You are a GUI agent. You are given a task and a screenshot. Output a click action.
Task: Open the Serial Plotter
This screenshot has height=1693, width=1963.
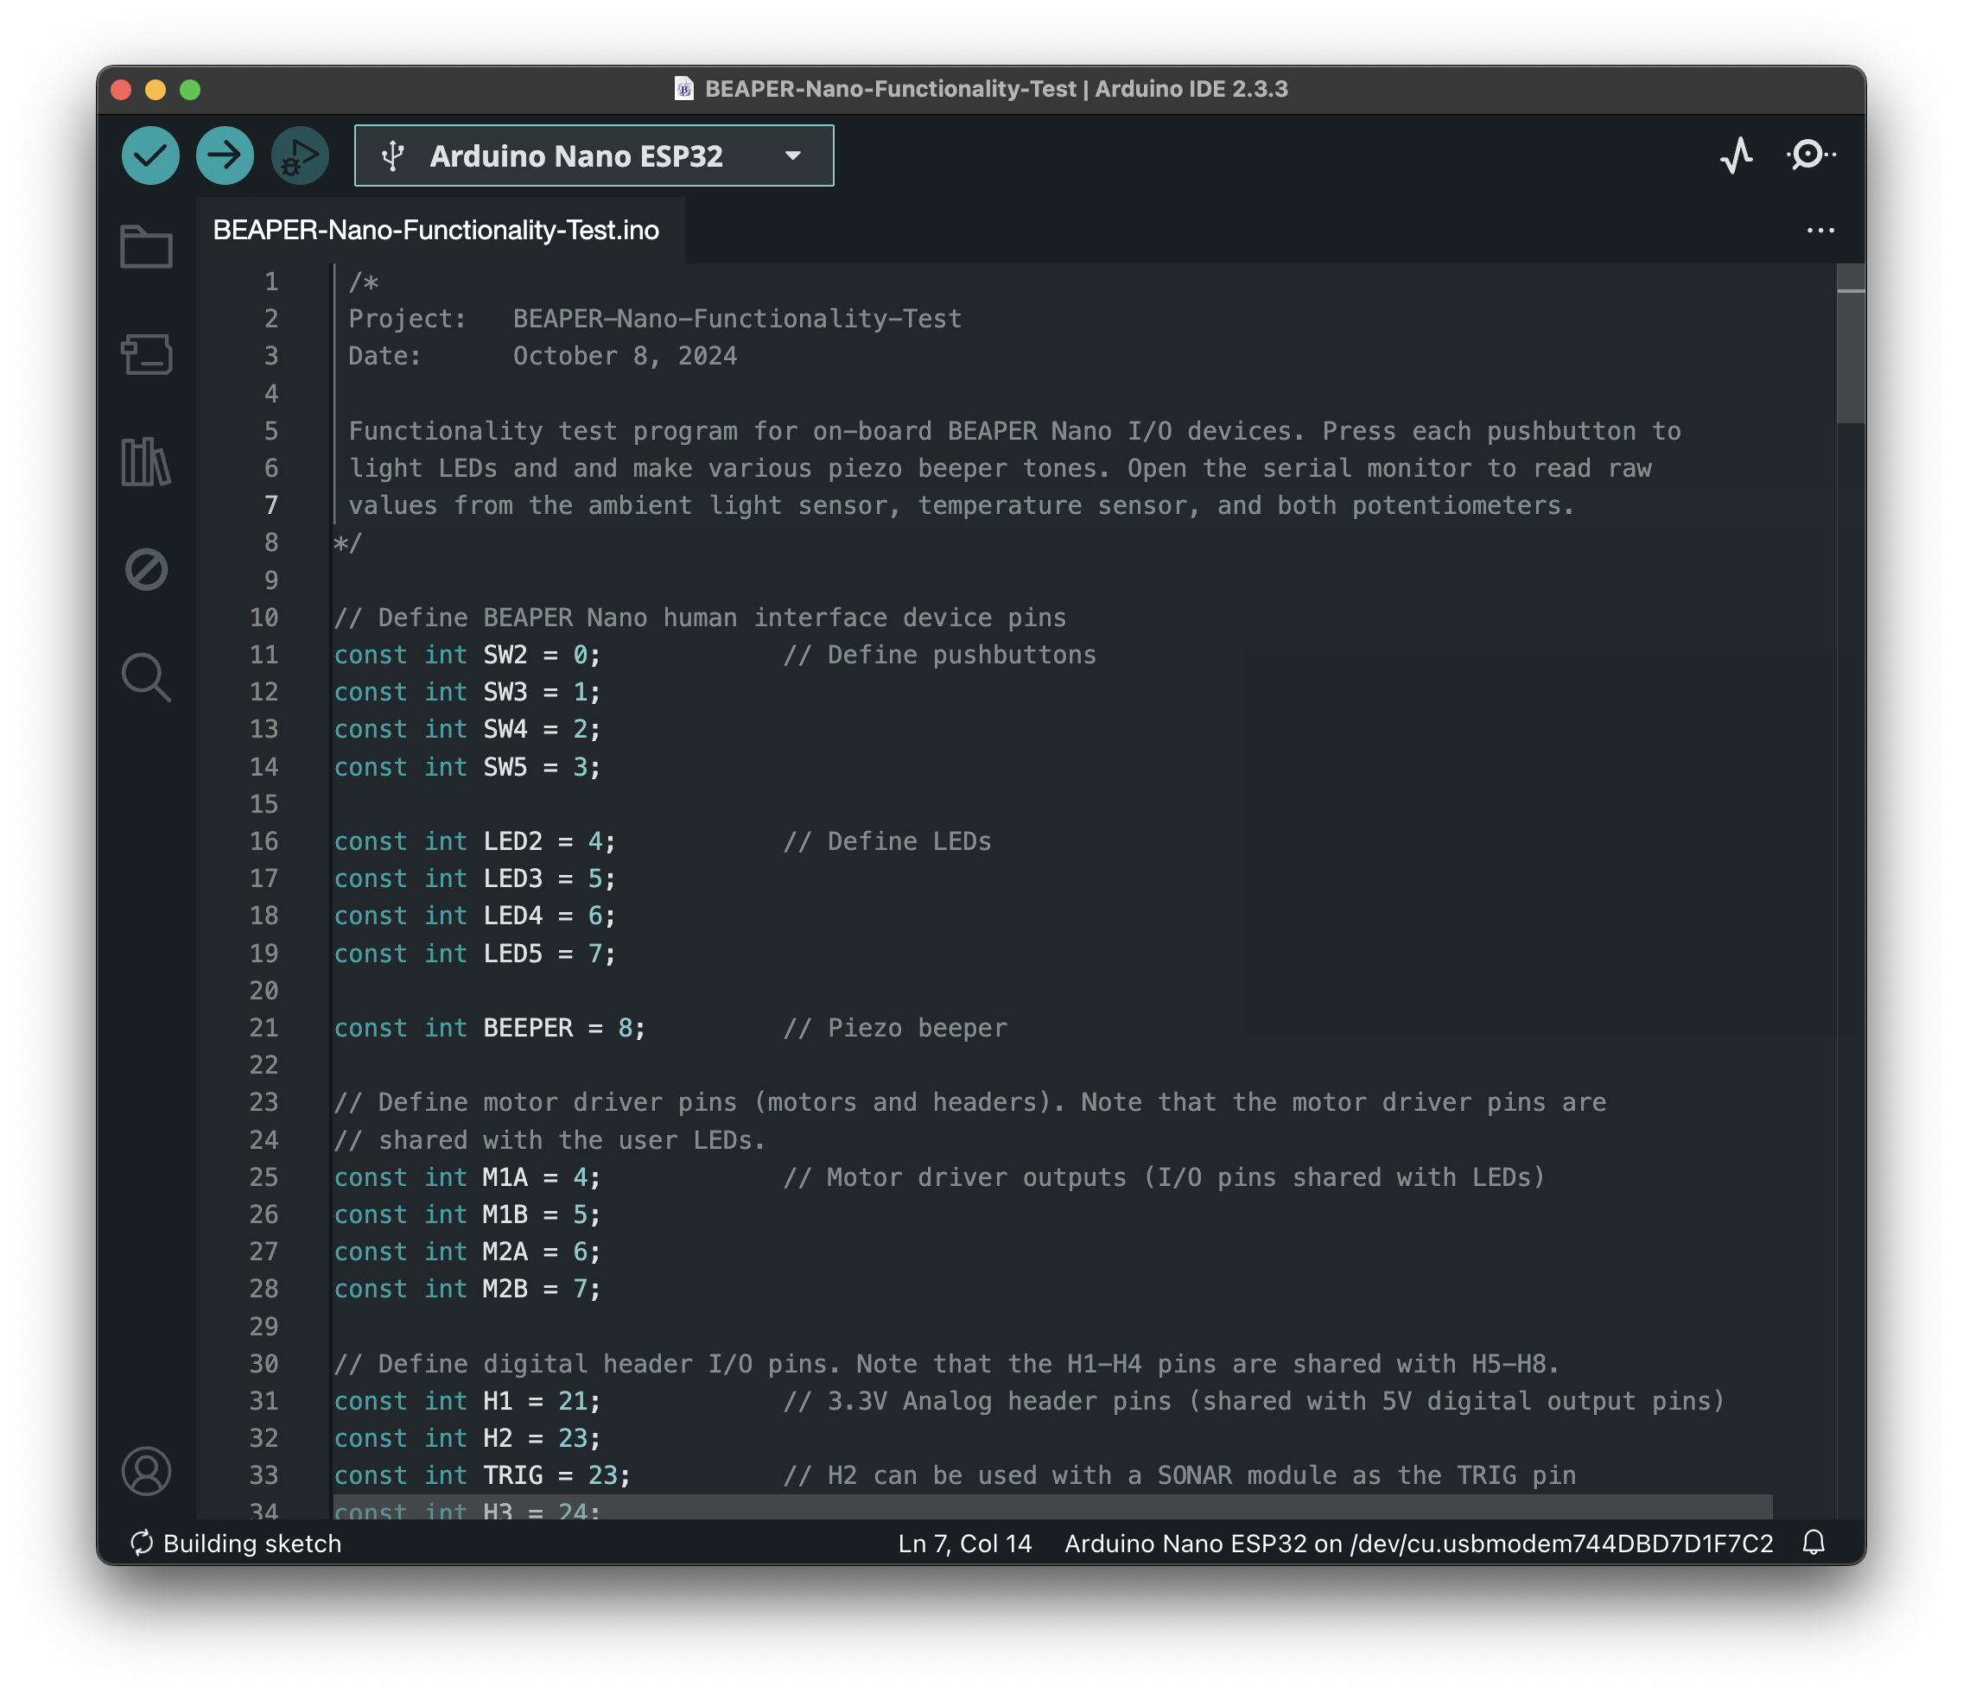(1736, 155)
